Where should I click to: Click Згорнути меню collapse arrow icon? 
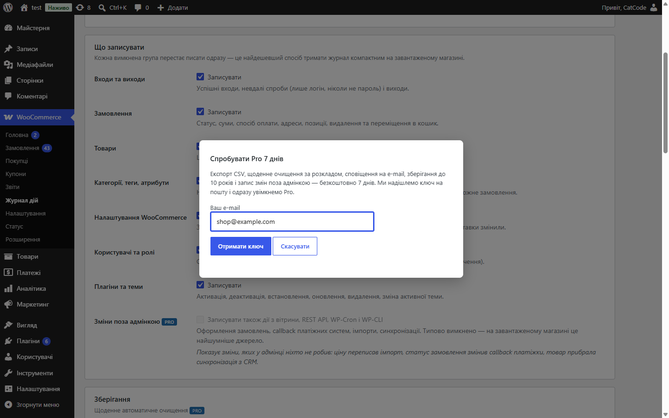tap(8, 405)
